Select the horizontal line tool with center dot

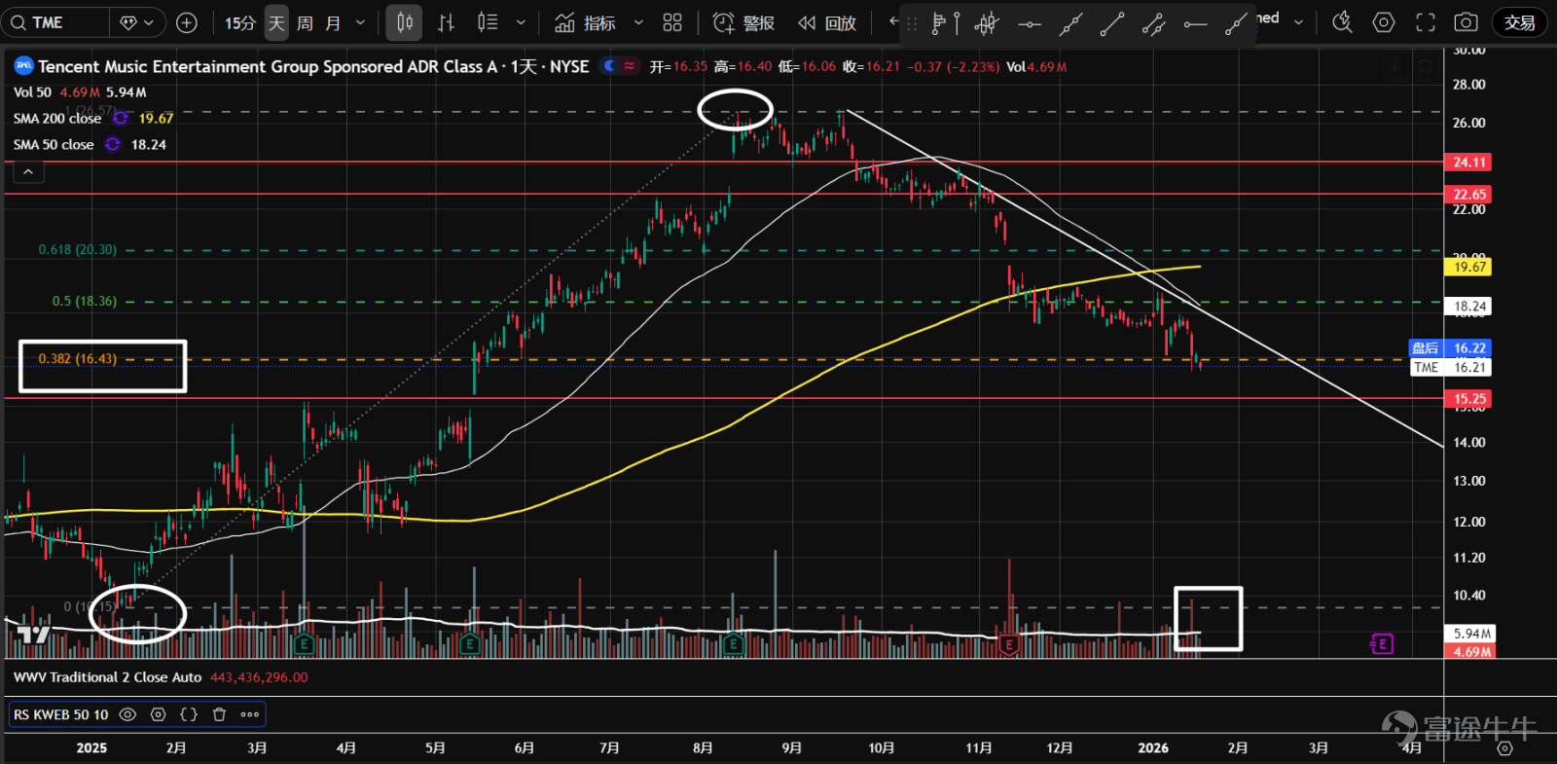[x=1029, y=23]
